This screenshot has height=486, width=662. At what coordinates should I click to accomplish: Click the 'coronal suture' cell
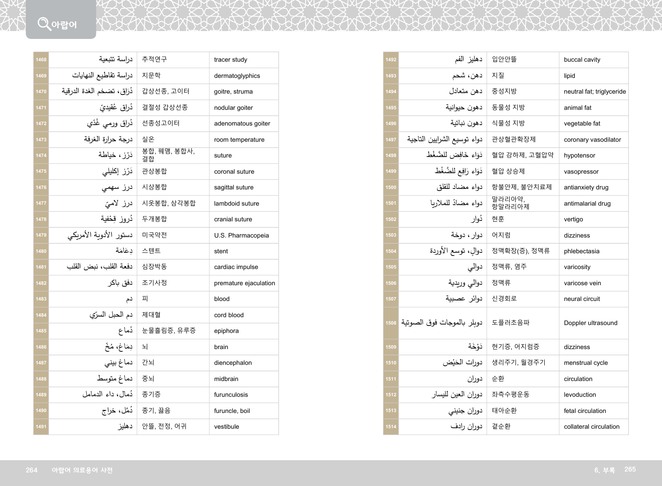point(234,171)
